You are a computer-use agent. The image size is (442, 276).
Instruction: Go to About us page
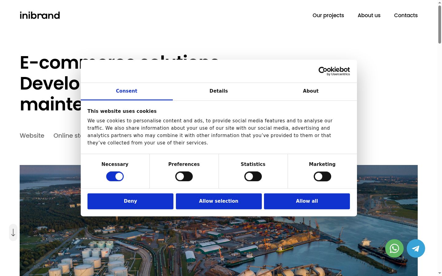[369, 15]
